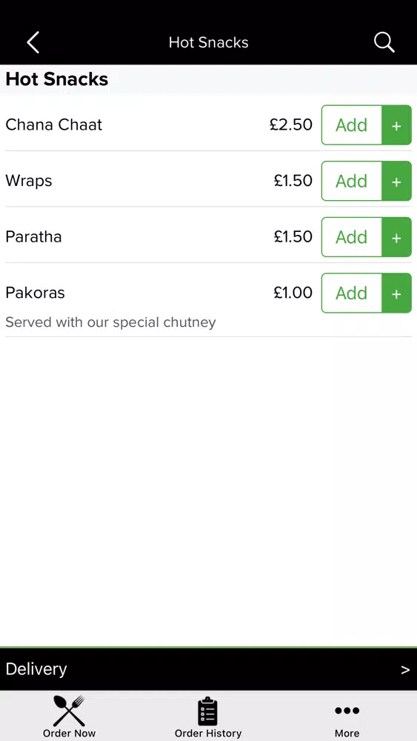
Task: Select the Chana Chaat item row
Action: [208, 124]
